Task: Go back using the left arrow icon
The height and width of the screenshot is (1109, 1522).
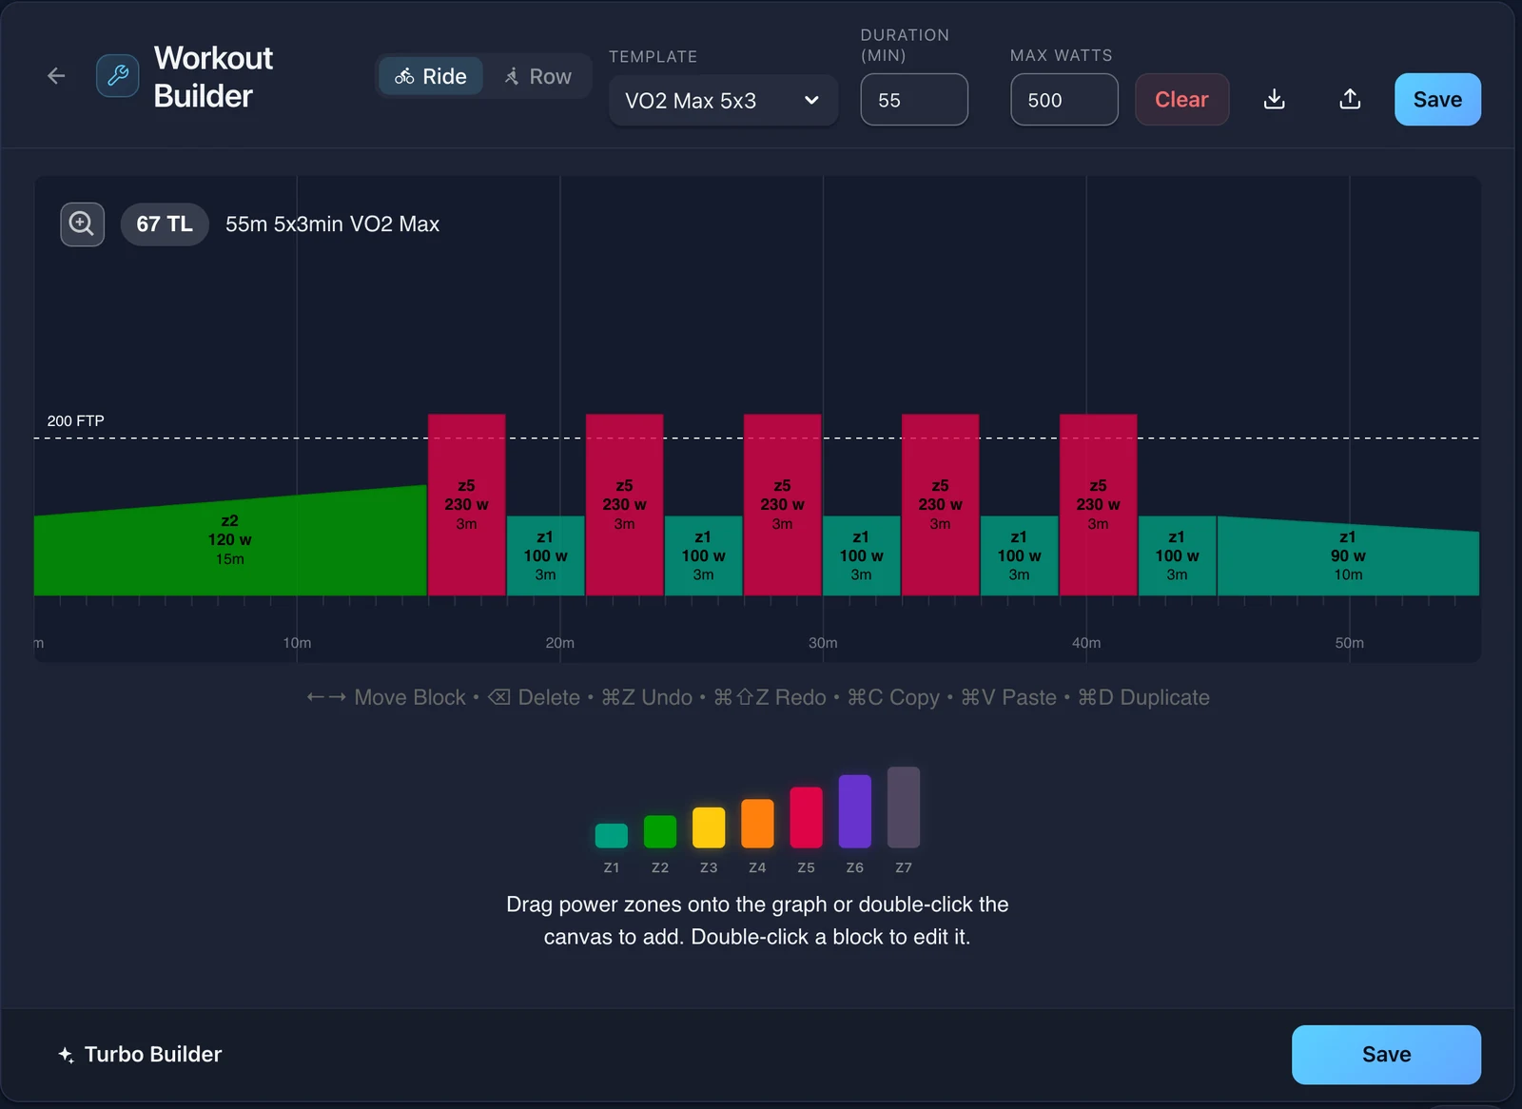Action: click(x=56, y=76)
